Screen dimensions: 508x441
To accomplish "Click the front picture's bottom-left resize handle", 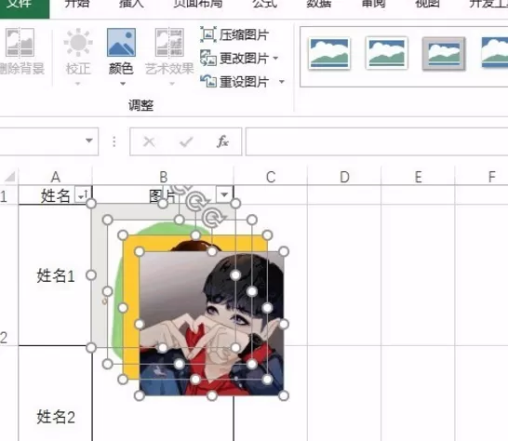I will point(140,395).
